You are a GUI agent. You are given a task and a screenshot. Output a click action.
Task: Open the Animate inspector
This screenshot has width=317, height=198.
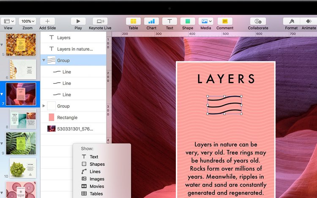tap(309, 21)
